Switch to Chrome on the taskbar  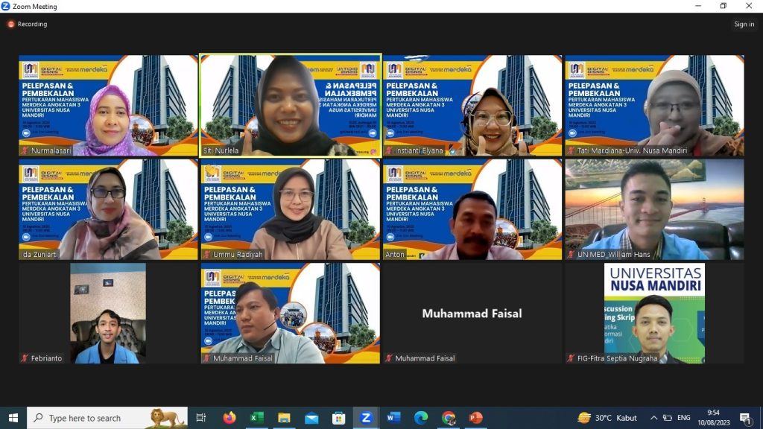[448, 418]
